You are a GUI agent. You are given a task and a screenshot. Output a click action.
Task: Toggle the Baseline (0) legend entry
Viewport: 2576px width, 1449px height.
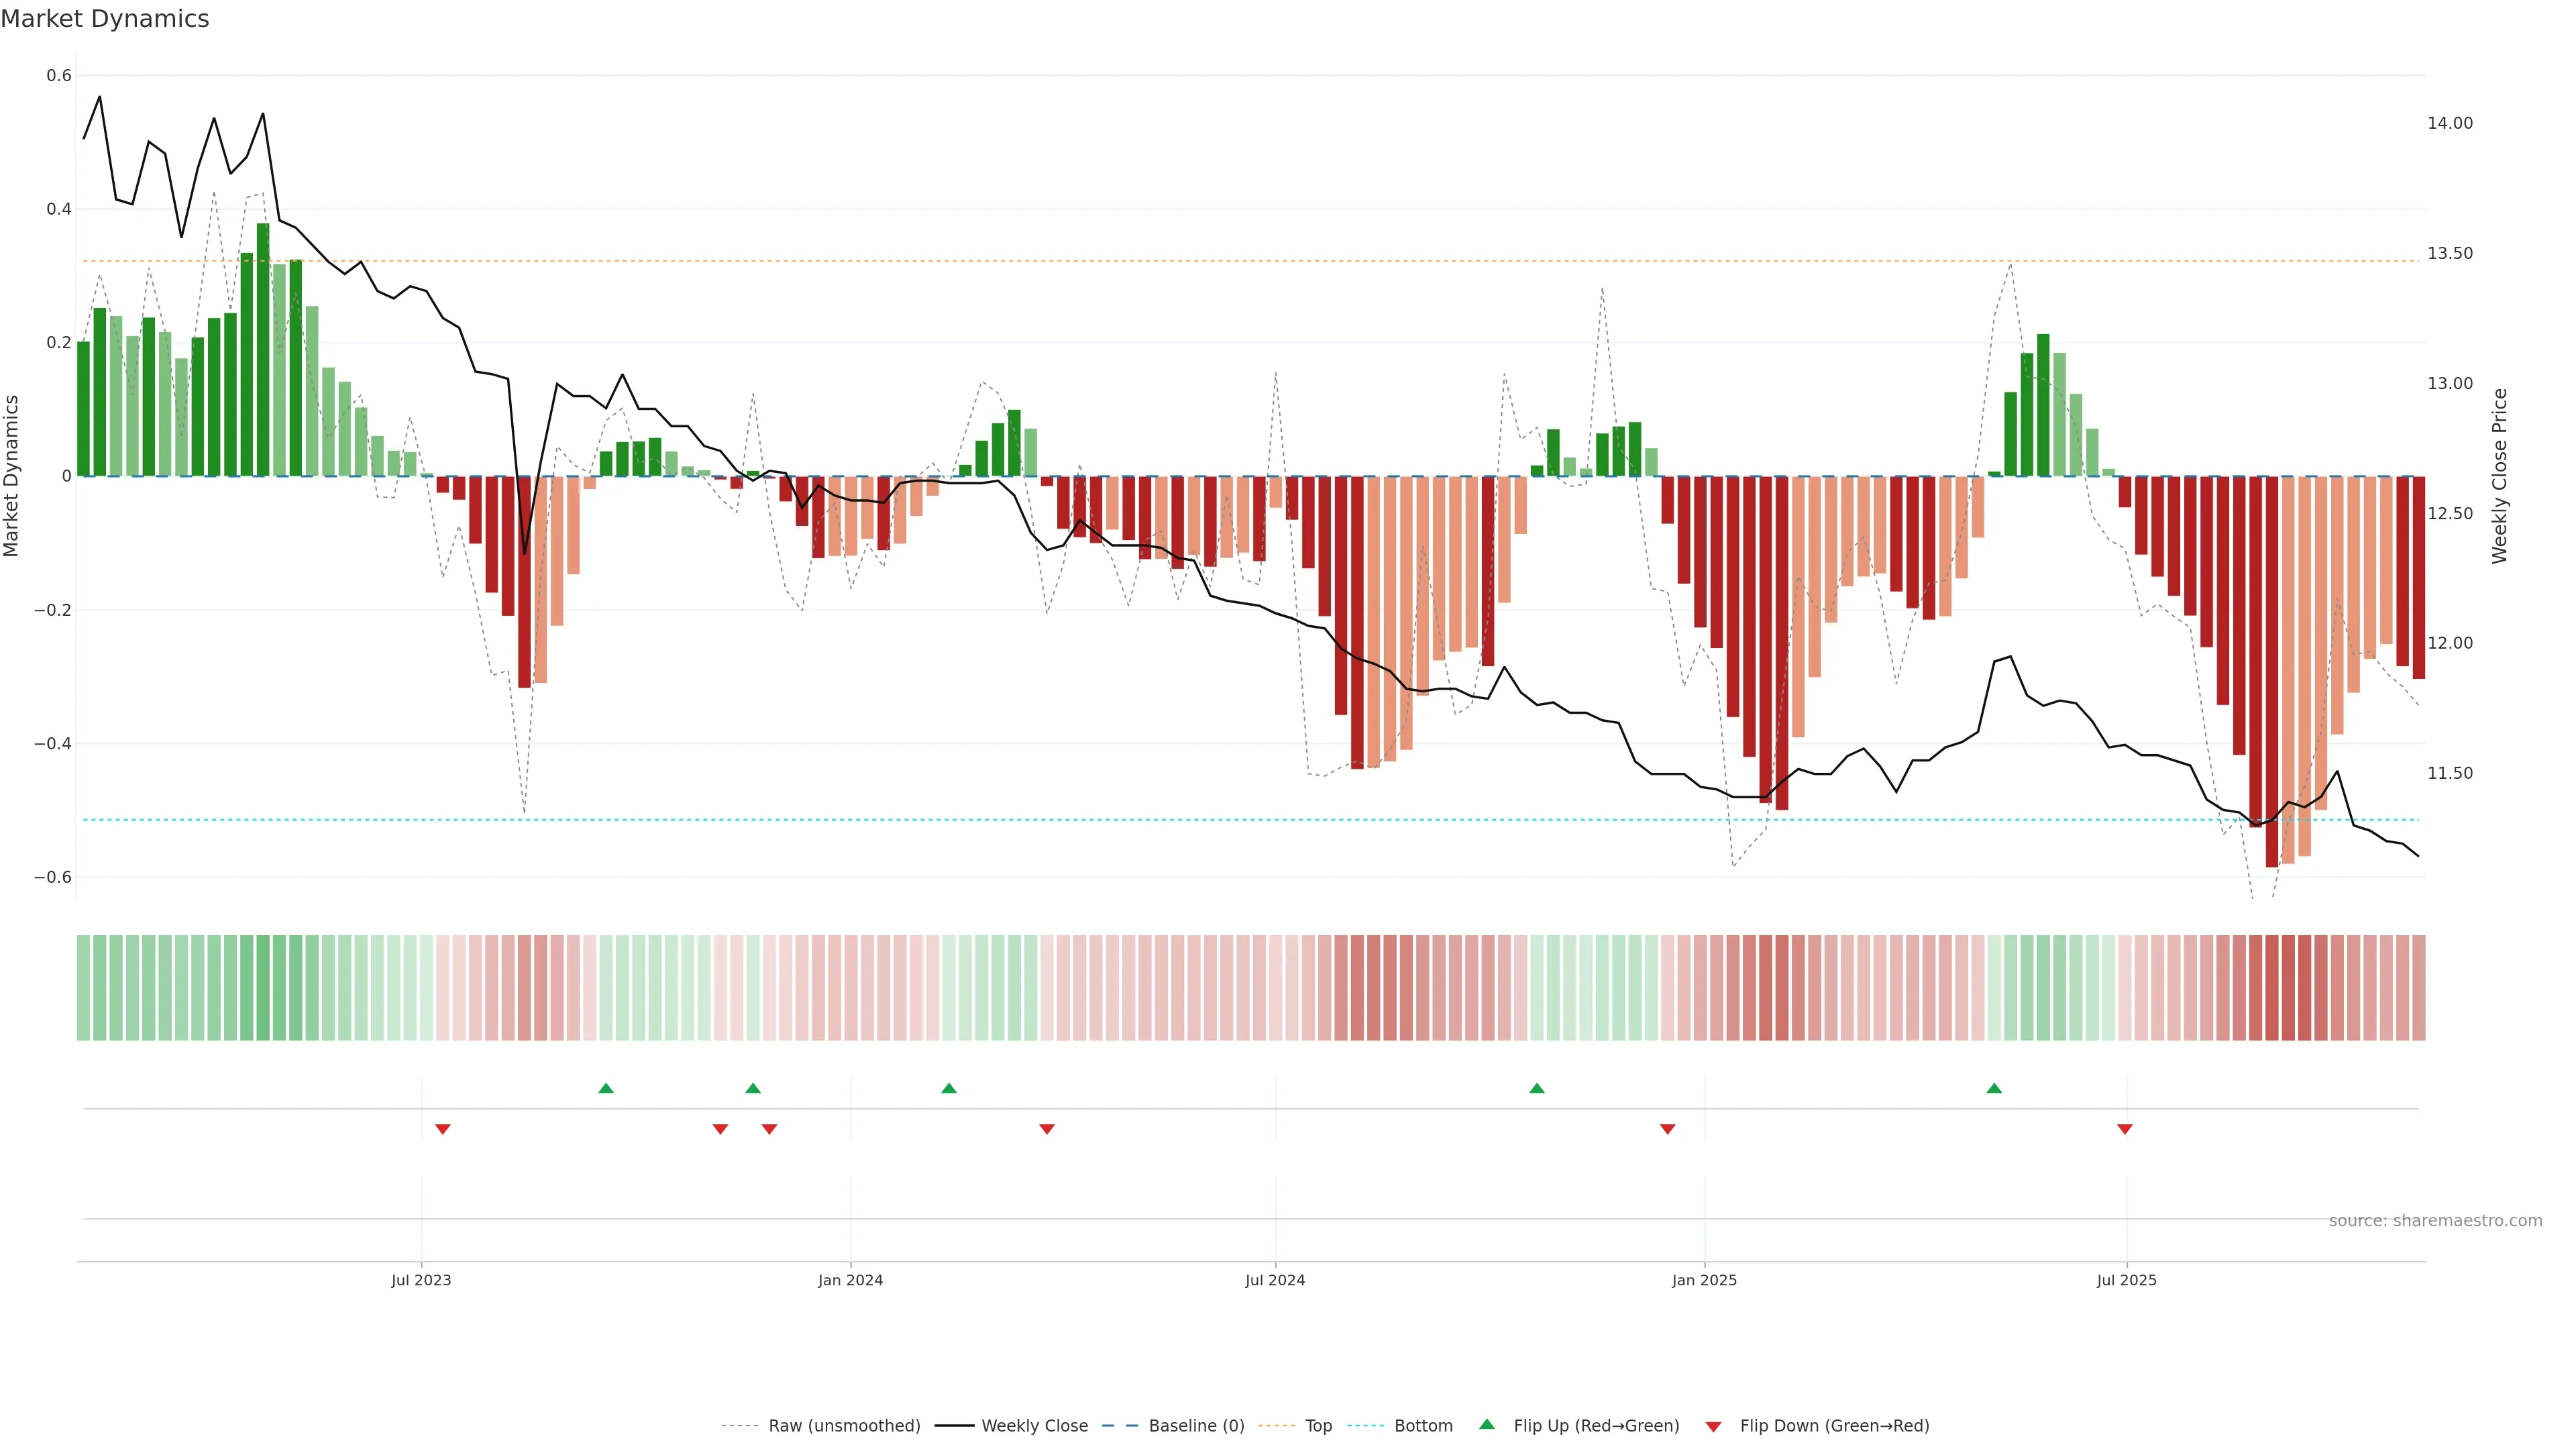coord(1196,1426)
